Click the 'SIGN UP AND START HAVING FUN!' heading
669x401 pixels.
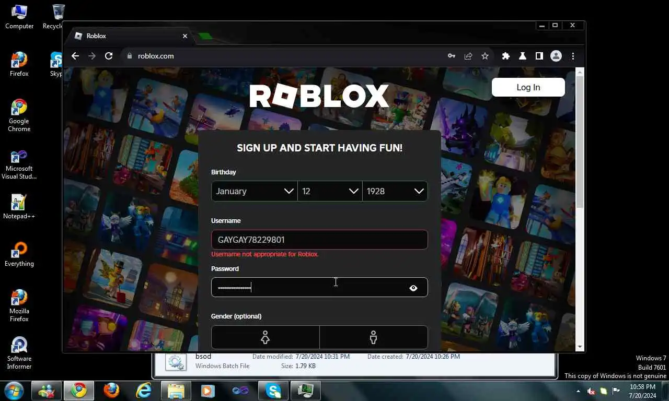[319, 148]
